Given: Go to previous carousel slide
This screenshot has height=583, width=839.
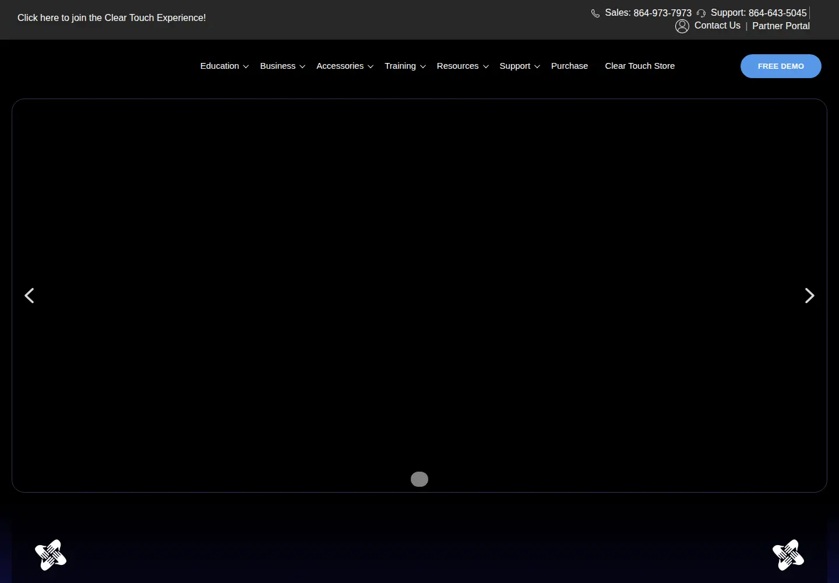Looking at the screenshot, I should [29, 296].
